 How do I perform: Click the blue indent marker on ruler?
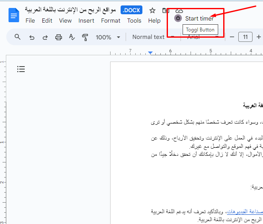coord(150,53)
